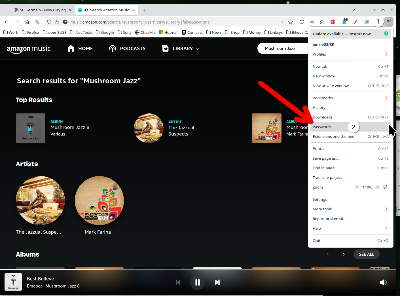
Task: Go back with browser back arrow
Action: pos(7,22)
